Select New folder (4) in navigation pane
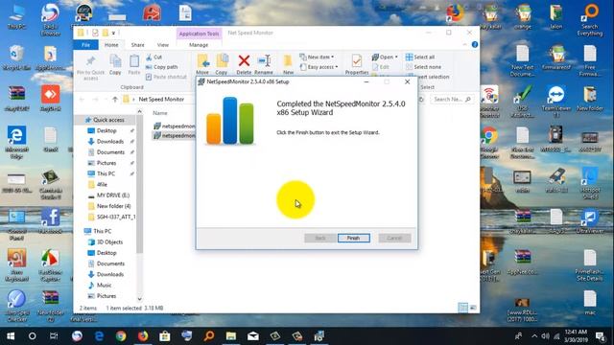 point(113,206)
